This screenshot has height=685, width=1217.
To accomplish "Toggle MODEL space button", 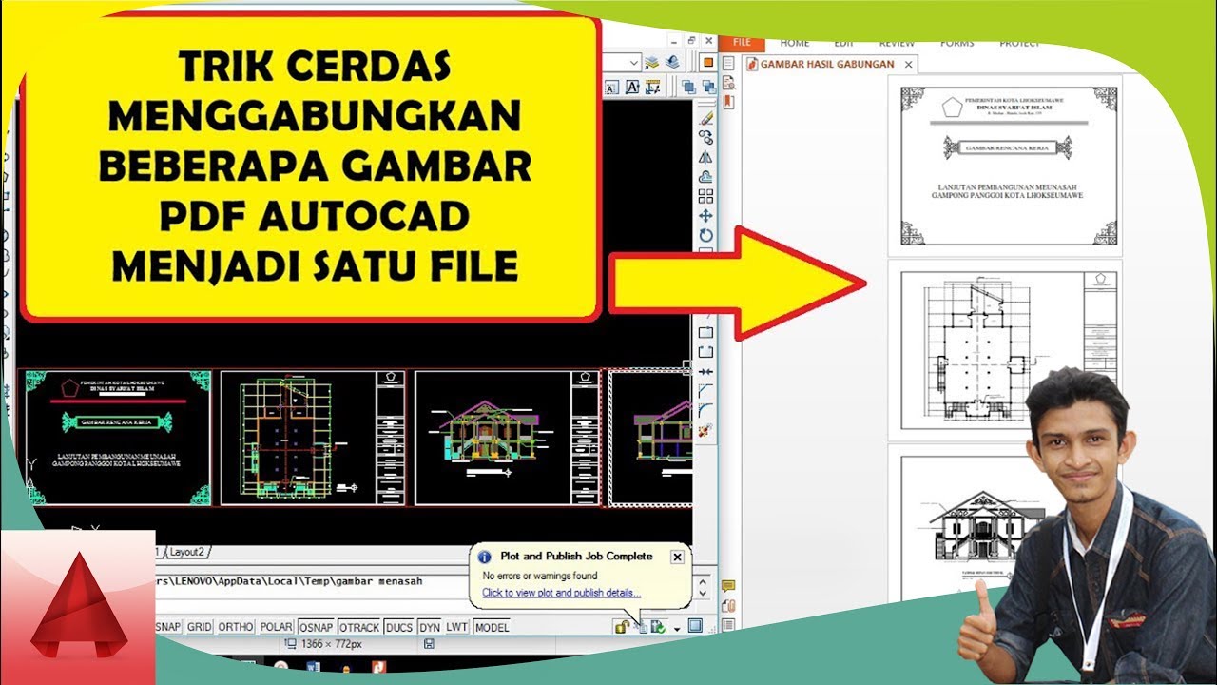I will 492,627.
